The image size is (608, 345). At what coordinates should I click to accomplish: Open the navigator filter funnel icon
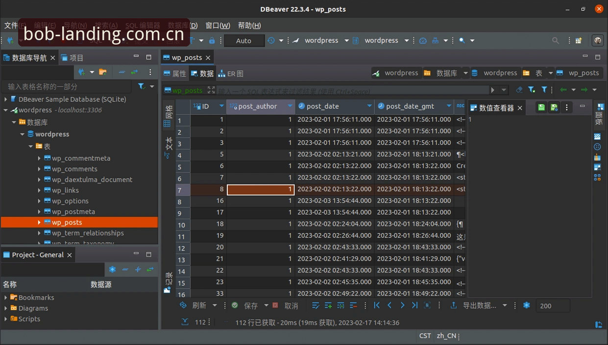(142, 86)
